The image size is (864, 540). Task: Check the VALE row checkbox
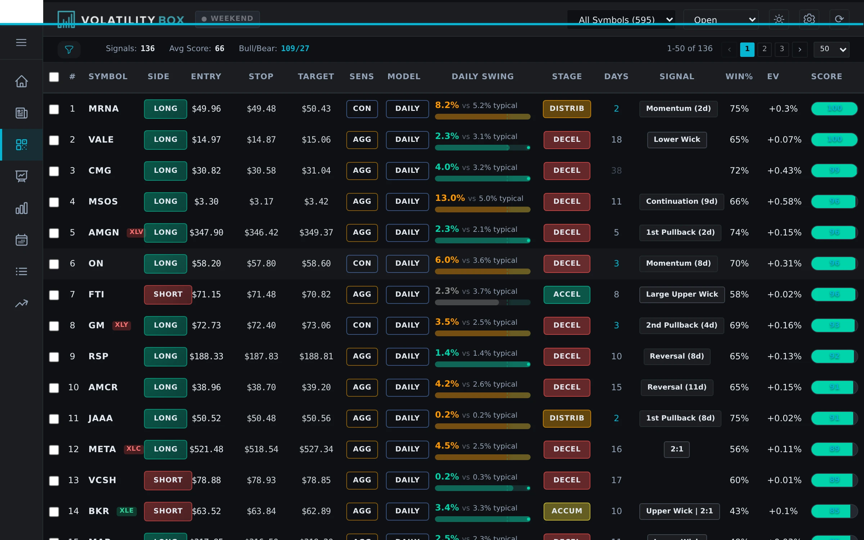(x=54, y=140)
